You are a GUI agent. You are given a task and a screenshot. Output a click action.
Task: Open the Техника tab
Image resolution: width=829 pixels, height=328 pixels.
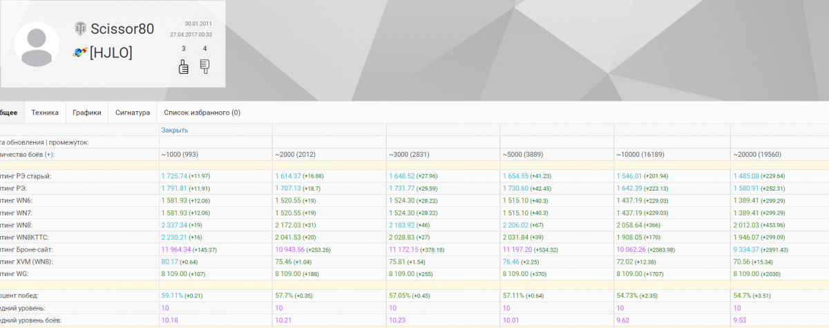45,113
